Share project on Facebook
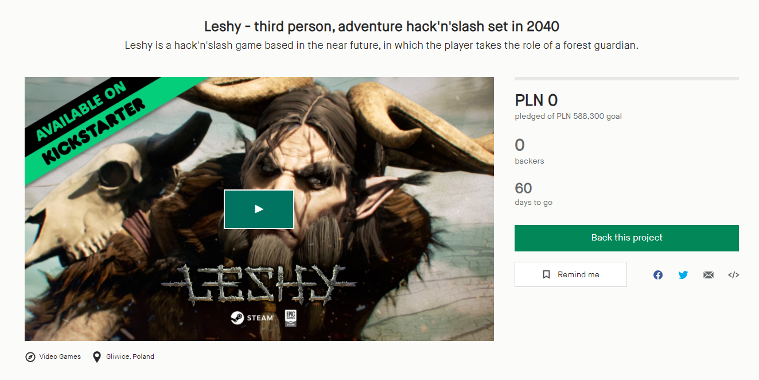Image resolution: width=759 pixels, height=380 pixels. (658, 275)
